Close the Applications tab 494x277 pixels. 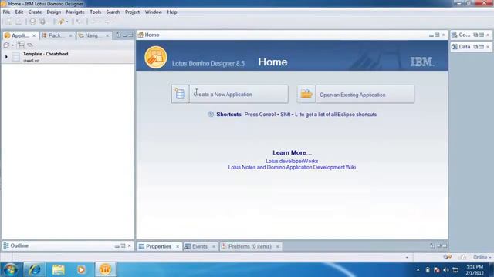point(34,36)
